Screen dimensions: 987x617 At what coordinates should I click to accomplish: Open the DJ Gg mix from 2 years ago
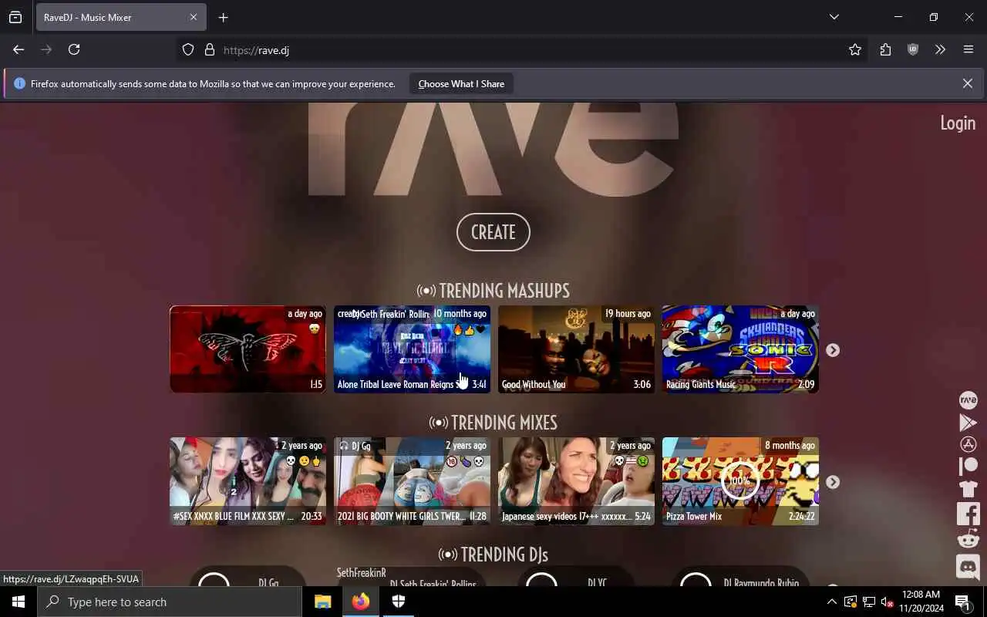coord(412,481)
